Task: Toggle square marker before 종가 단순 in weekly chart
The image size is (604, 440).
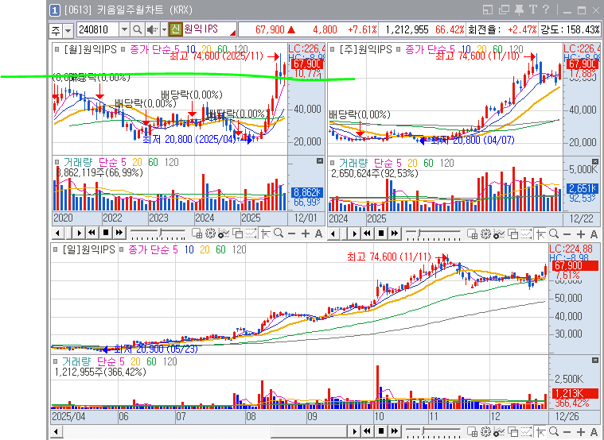Action: click(x=399, y=49)
